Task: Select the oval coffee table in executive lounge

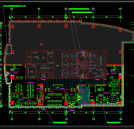Action: click(112, 99)
